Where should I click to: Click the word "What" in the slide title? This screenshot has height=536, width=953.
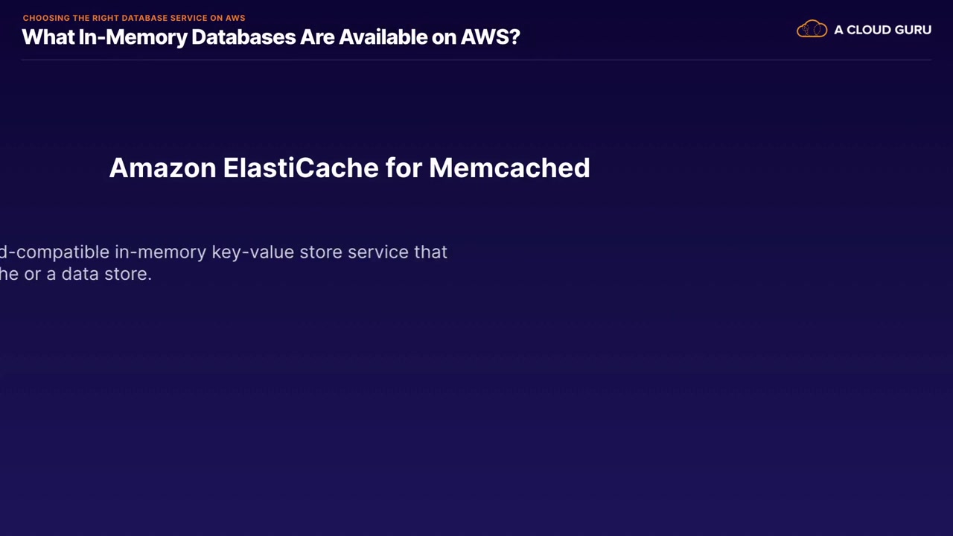(48, 37)
